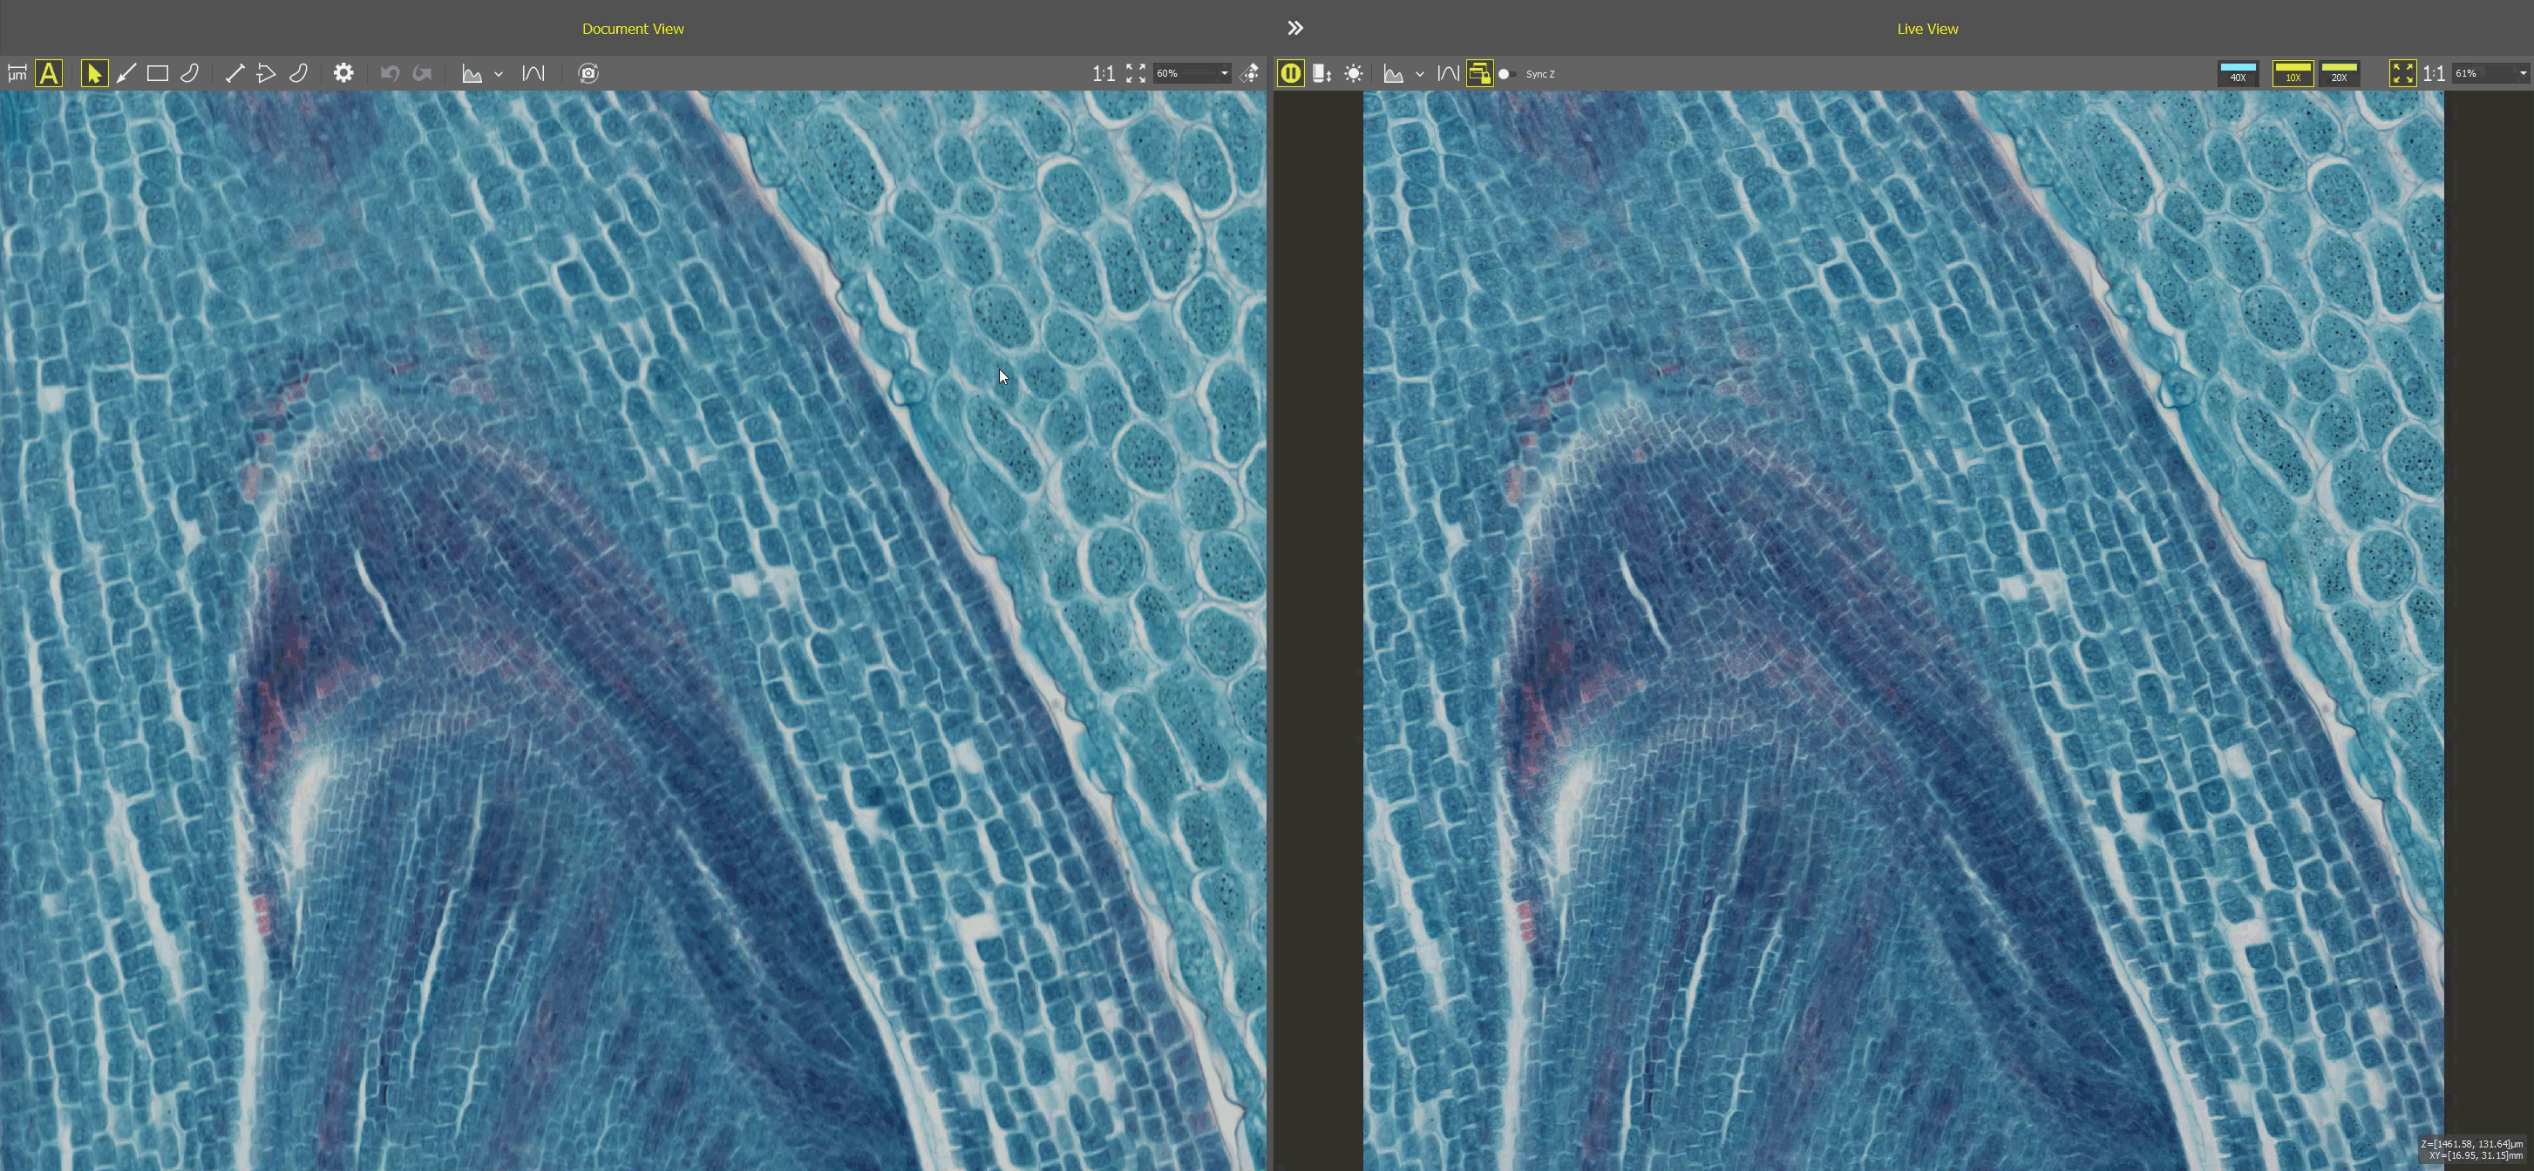Open the brightness sun icon in Live View

1354,74
